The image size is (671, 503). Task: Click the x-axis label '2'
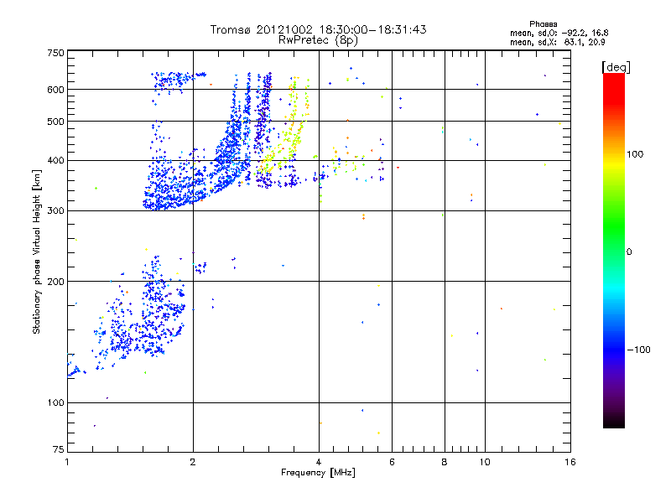(193, 462)
